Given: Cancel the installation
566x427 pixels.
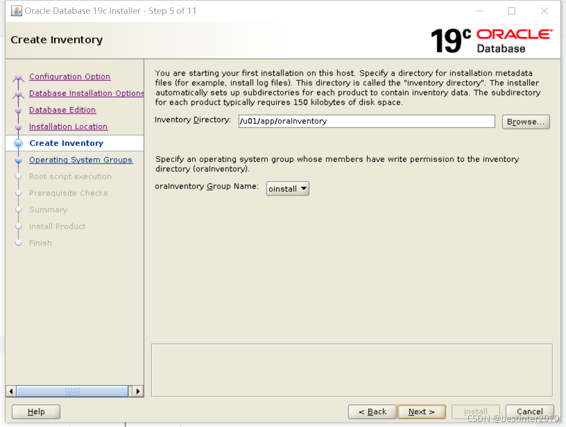Looking at the screenshot, I should click(x=530, y=412).
